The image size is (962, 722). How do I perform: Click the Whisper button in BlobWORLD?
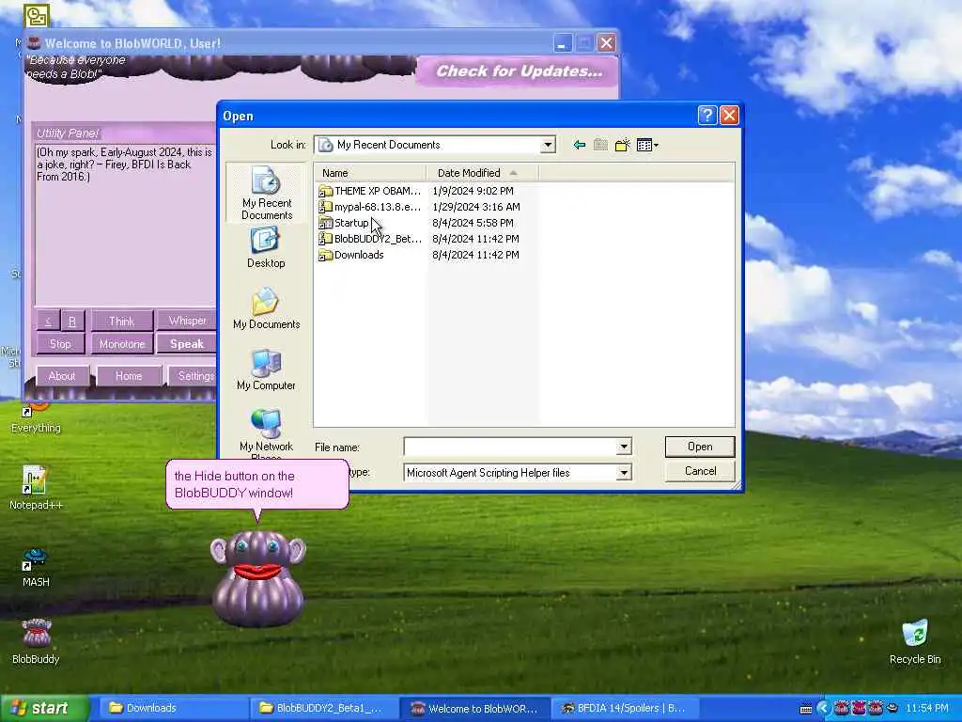coord(187,321)
